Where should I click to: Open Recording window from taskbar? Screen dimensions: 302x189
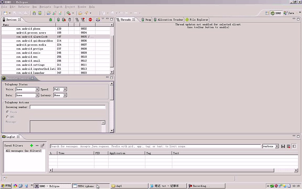(x=206, y=186)
